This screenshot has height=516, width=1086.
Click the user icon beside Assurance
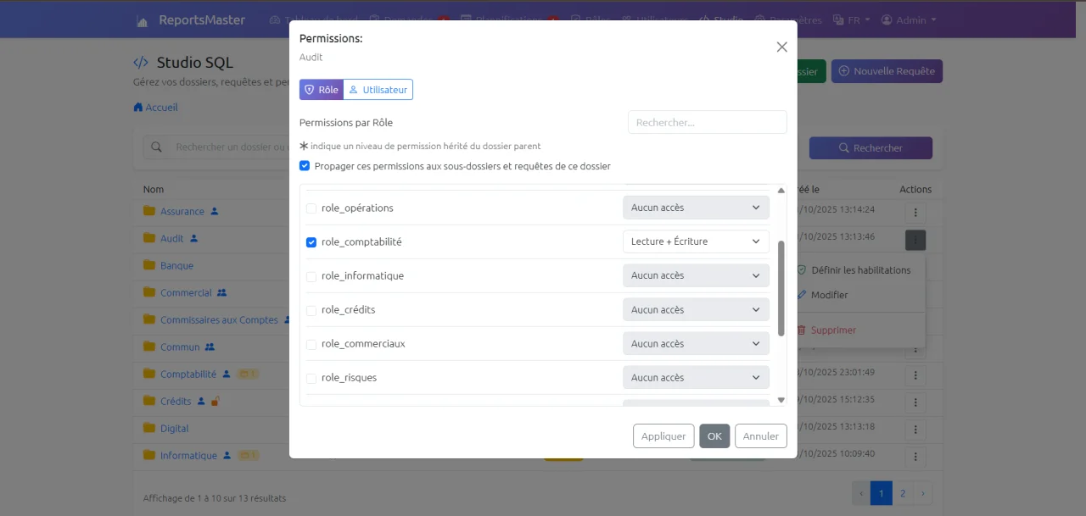click(215, 211)
